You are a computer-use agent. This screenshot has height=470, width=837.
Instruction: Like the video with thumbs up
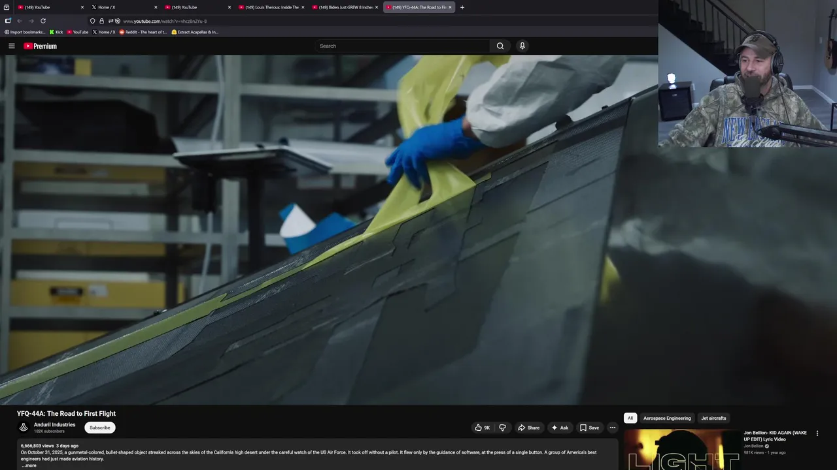[482, 428]
